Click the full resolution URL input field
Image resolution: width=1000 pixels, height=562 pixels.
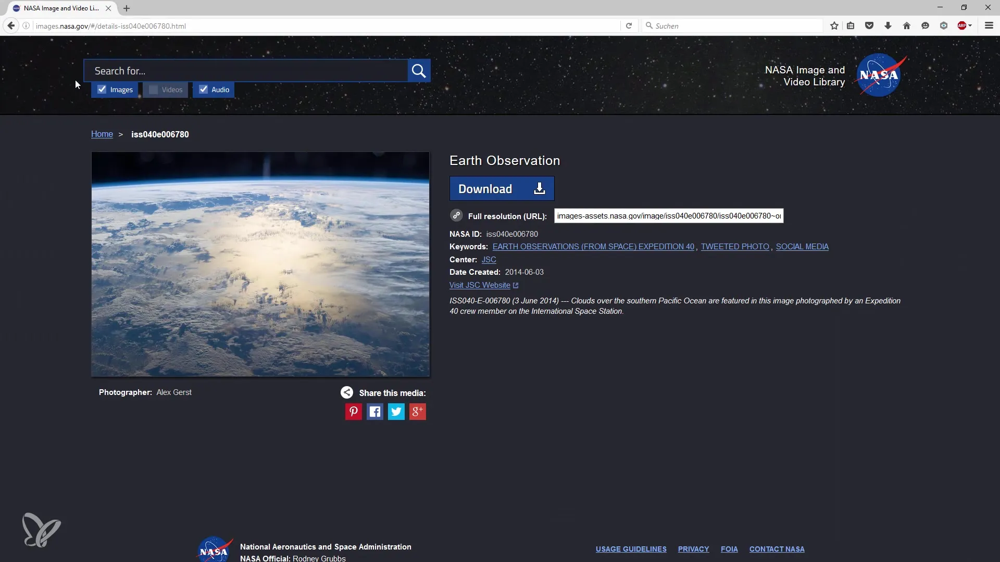[x=668, y=215]
